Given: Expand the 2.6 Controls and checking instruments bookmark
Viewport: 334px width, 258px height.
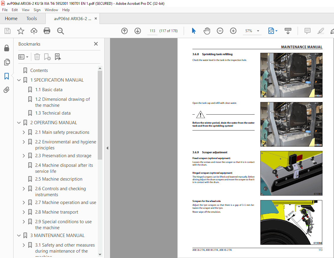Looking at the screenshot, I should pyautogui.click(x=23, y=188).
